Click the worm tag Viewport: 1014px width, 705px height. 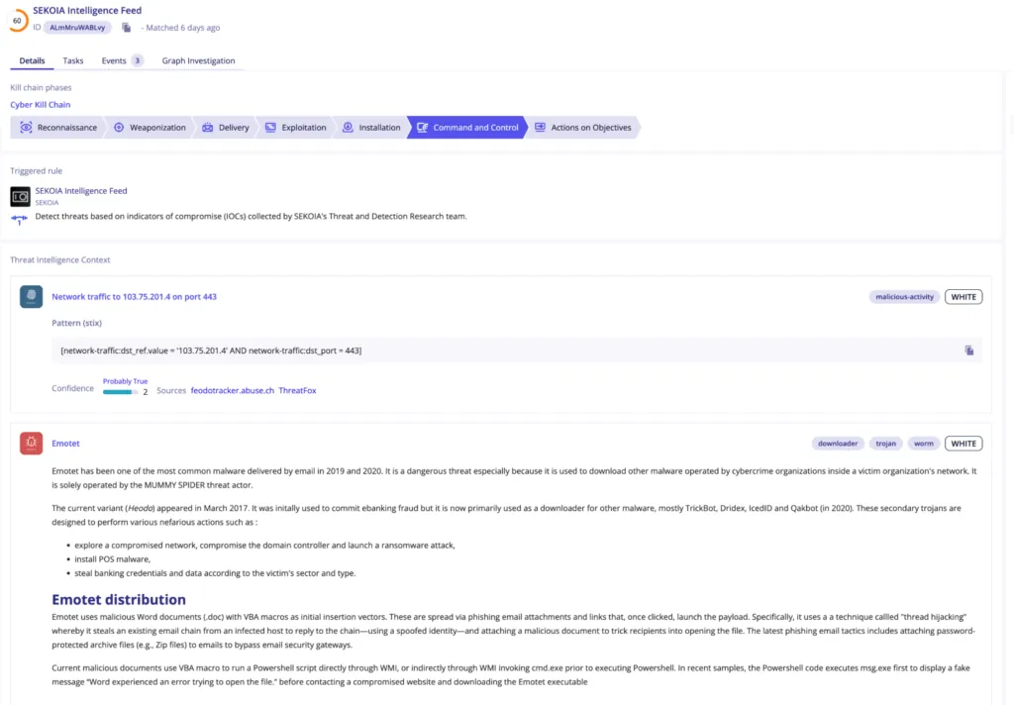(x=924, y=444)
